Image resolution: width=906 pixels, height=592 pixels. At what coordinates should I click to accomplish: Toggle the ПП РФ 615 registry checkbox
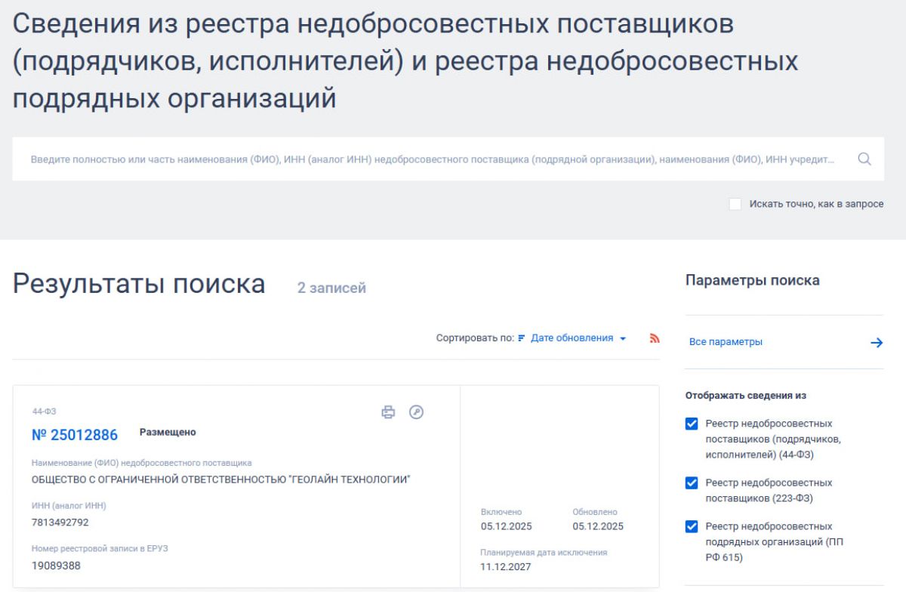[x=692, y=527]
